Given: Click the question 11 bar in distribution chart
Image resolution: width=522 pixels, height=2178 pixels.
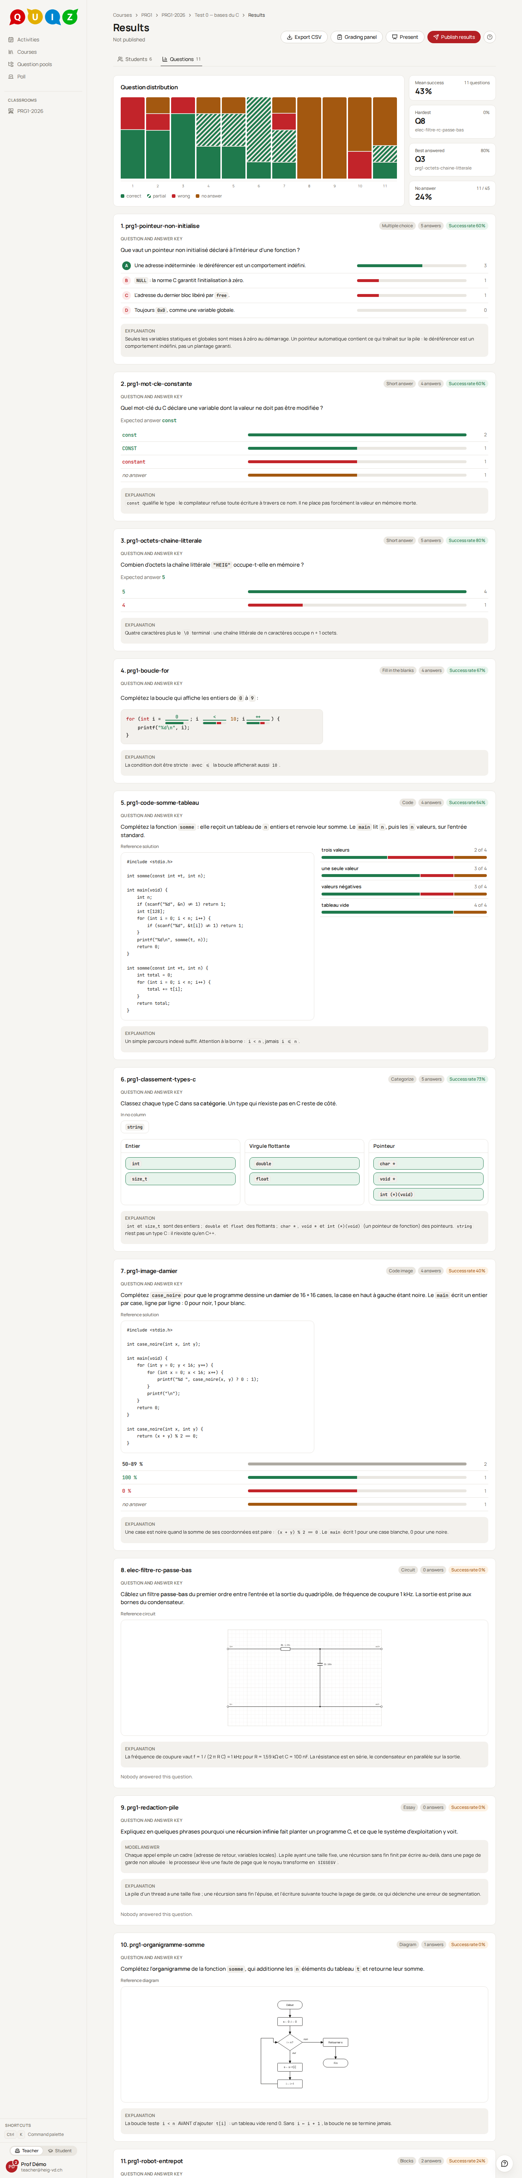Looking at the screenshot, I should 385,138.
